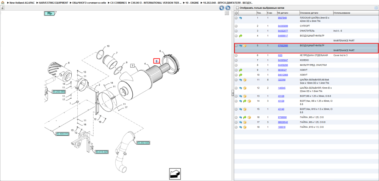379x181 pixels.
Task: Click green arrow icon for part 84069017
Action: pos(241,36)
